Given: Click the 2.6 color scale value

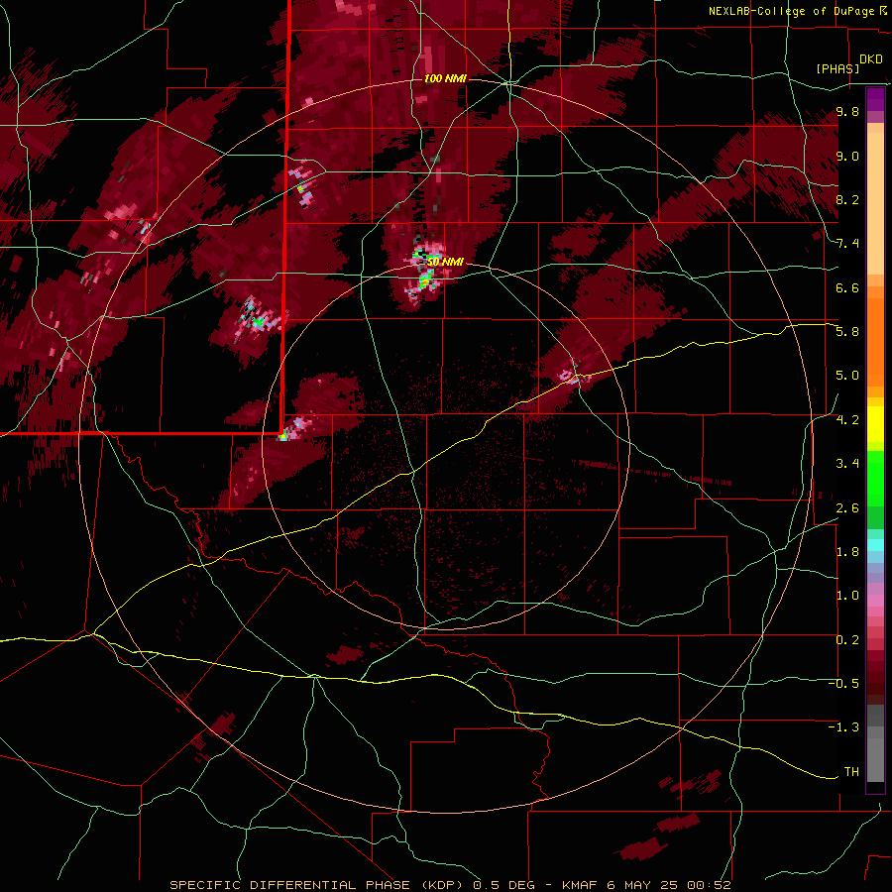Looking at the screenshot, I should point(847,507).
